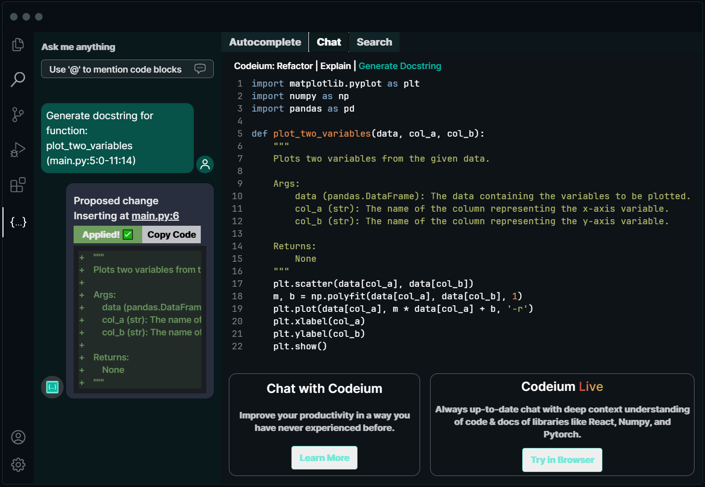The image size is (705, 487).
Task: Click the import pandas as pd line
Action: pos(303,109)
